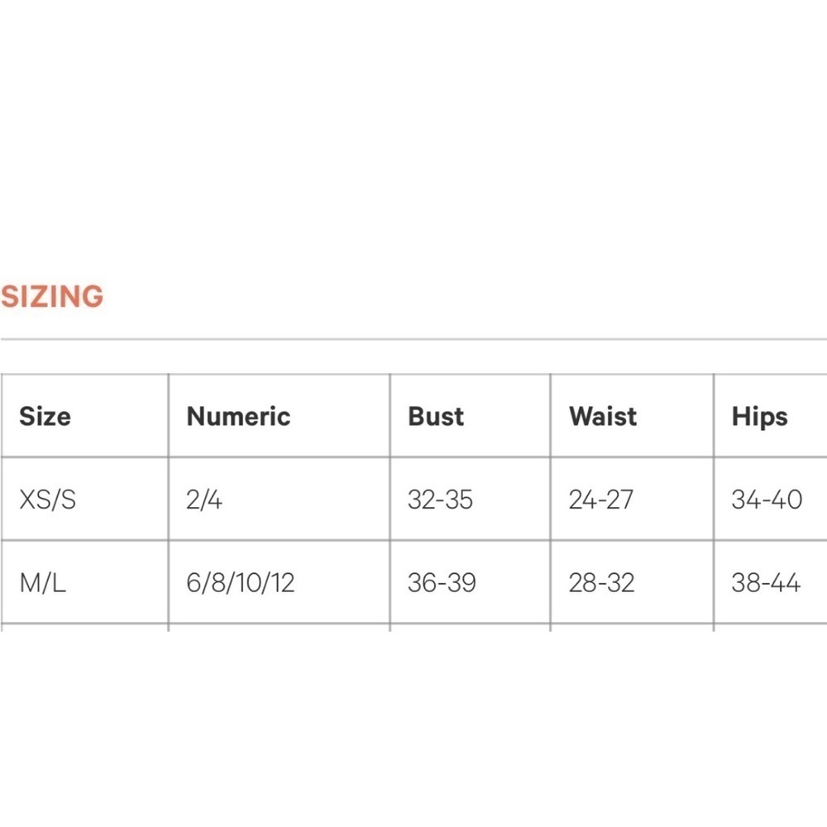Click the empty cell below M/L
This screenshot has width=827, height=827.
coord(85,629)
